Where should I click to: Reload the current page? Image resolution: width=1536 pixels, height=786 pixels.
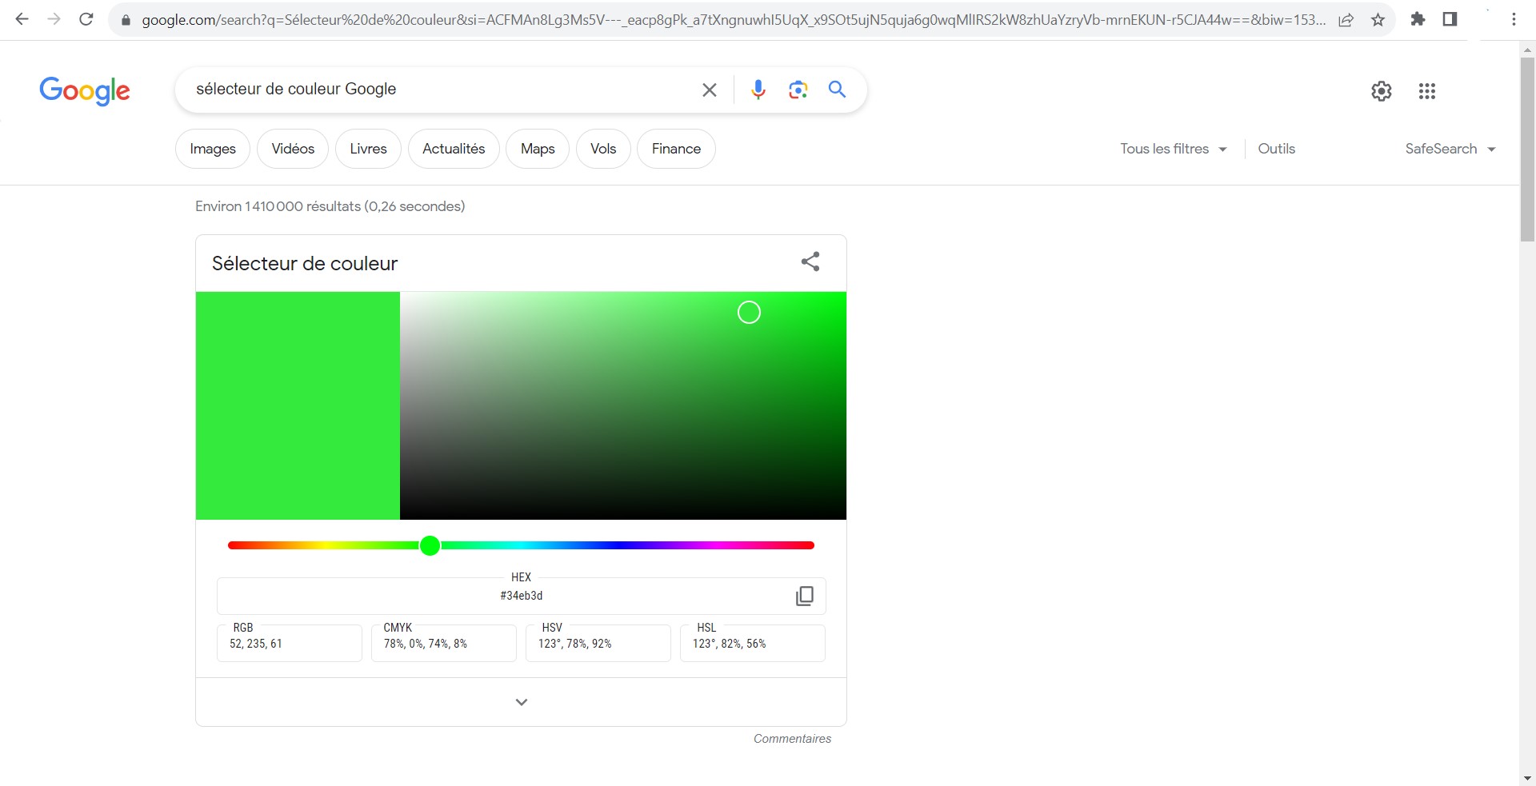coord(86,19)
